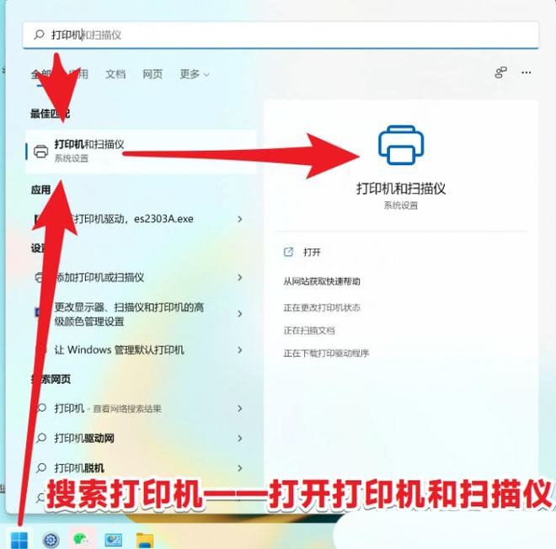
Task: Open the three-dot more options menu
Action: pos(527,73)
